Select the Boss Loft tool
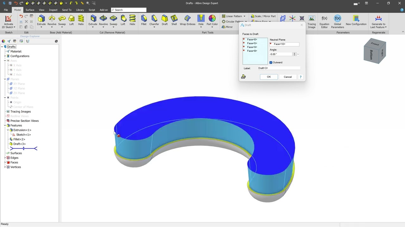 coord(72,20)
